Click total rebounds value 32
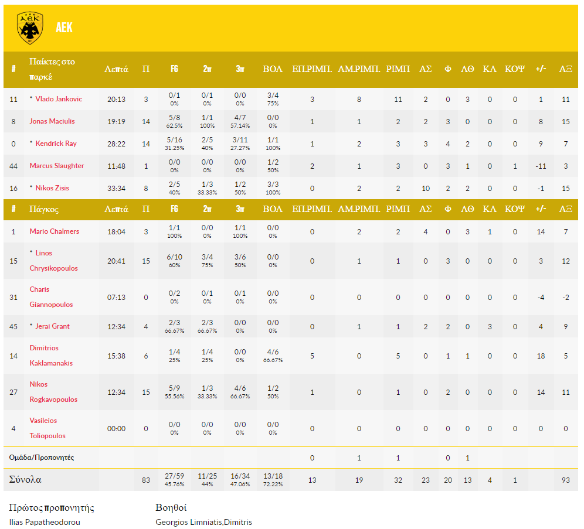Screen dimensions: 584x529 tap(398, 480)
